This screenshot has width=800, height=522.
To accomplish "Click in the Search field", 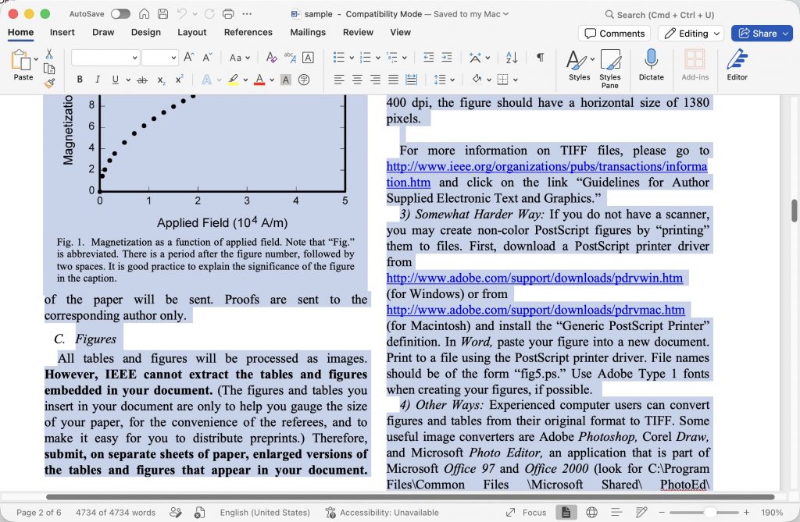I will 659,14.
